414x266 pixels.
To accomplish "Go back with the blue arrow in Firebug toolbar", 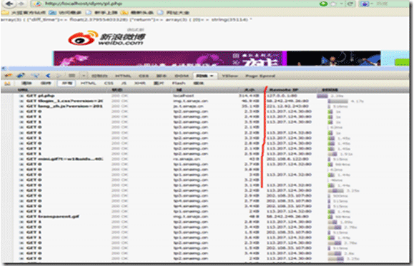I will (48, 76).
